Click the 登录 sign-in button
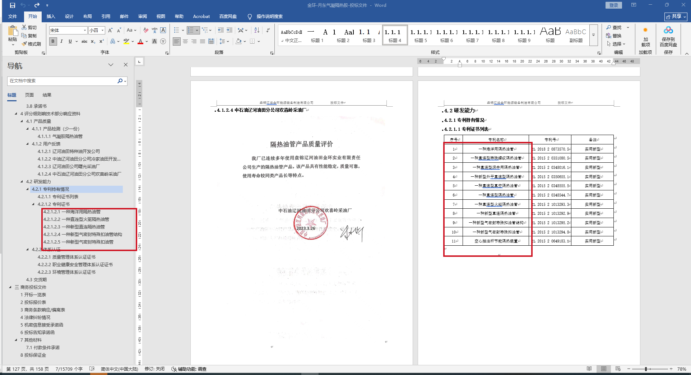 click(x=614, y=5)
